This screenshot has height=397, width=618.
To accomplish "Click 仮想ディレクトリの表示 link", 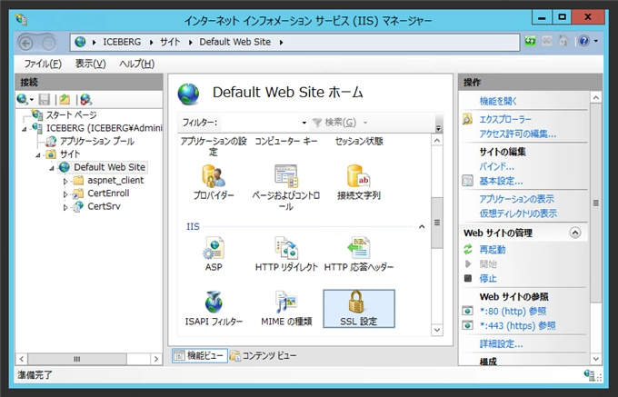I will 518,213.
